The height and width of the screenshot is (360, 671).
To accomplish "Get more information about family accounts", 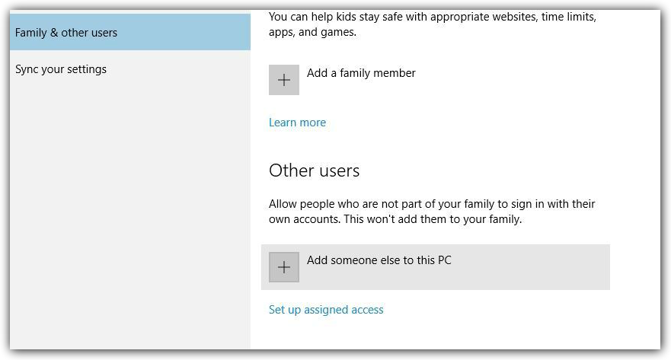I will [x=297, y=123].
